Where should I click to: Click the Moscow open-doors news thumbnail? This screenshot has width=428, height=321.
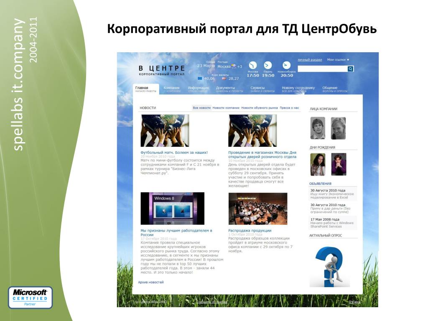(252, 130)
